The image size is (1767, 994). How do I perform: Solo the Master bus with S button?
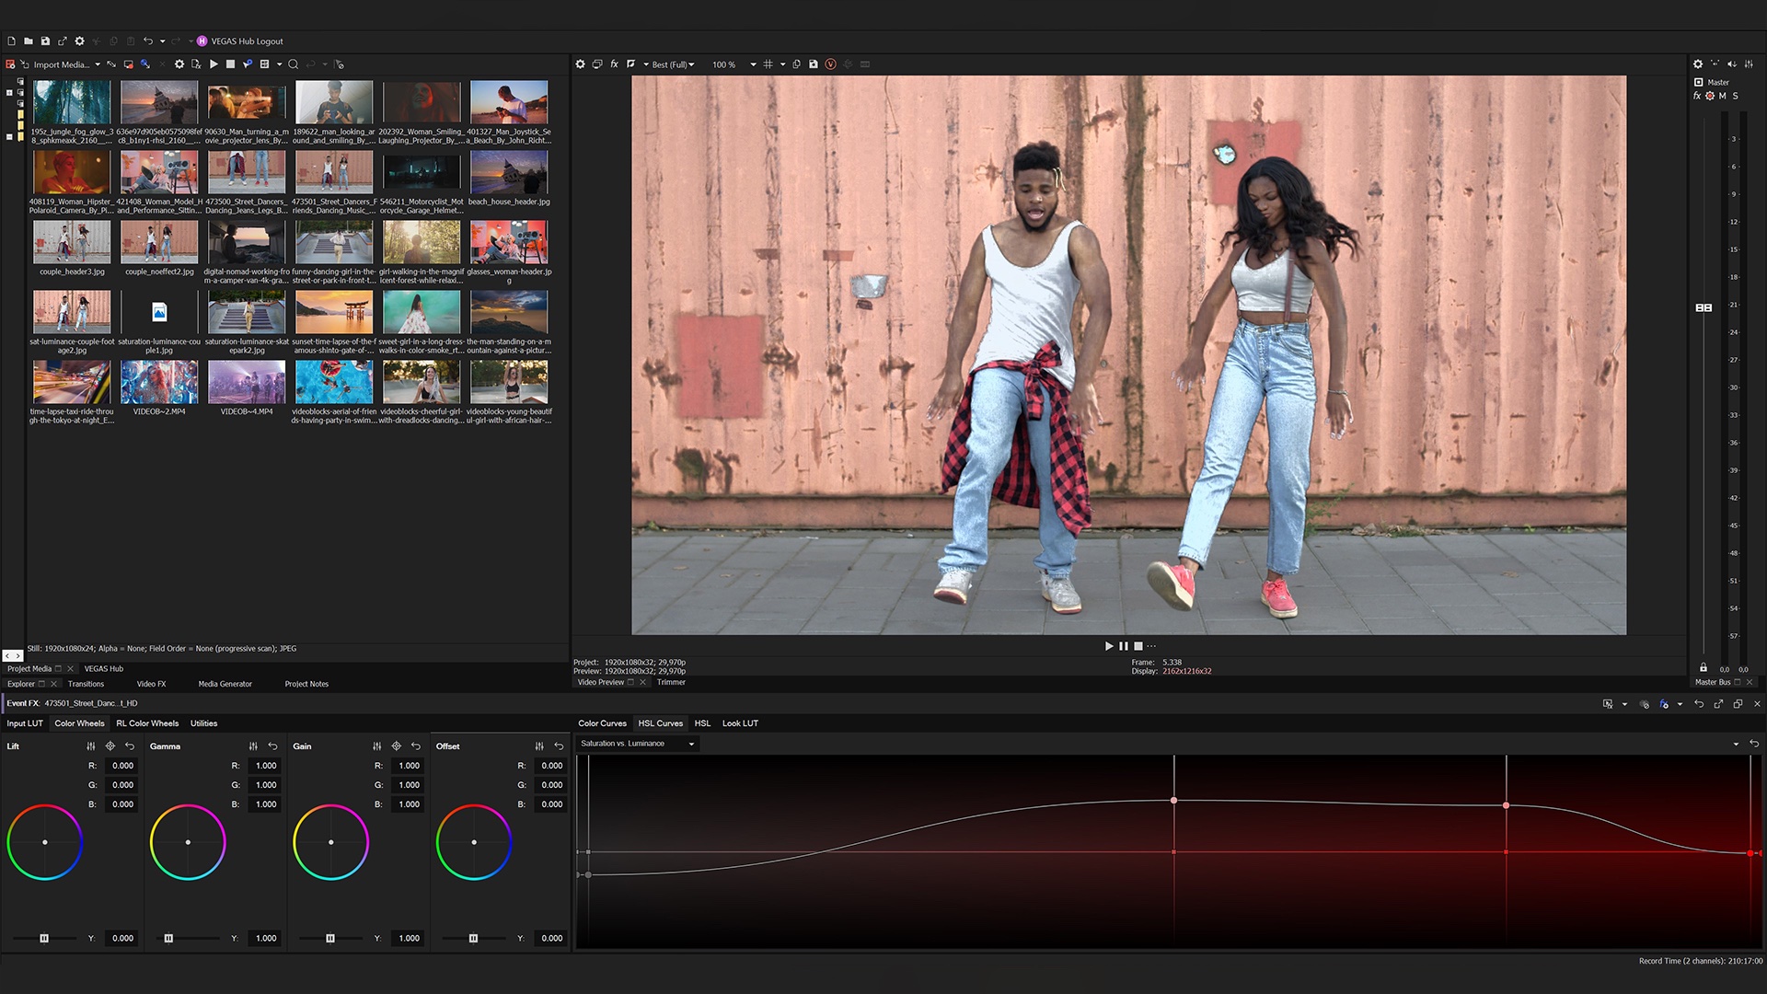(x=1736, y=96)
